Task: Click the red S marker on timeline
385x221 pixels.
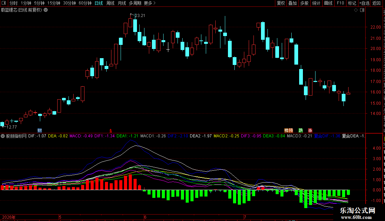Action: click(x=110, y=131)
